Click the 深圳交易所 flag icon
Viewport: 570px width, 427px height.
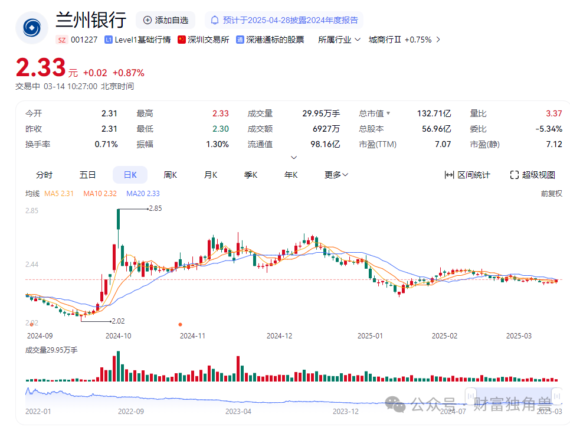coord(182,40)
